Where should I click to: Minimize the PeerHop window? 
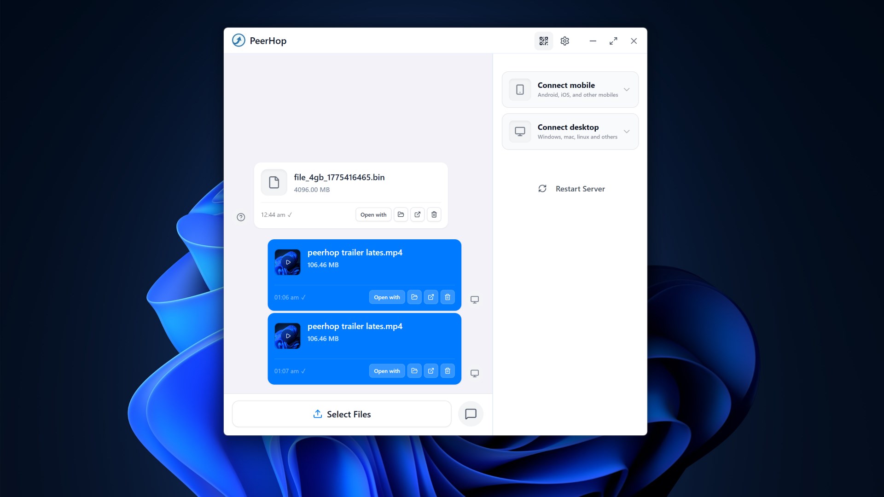593,41
